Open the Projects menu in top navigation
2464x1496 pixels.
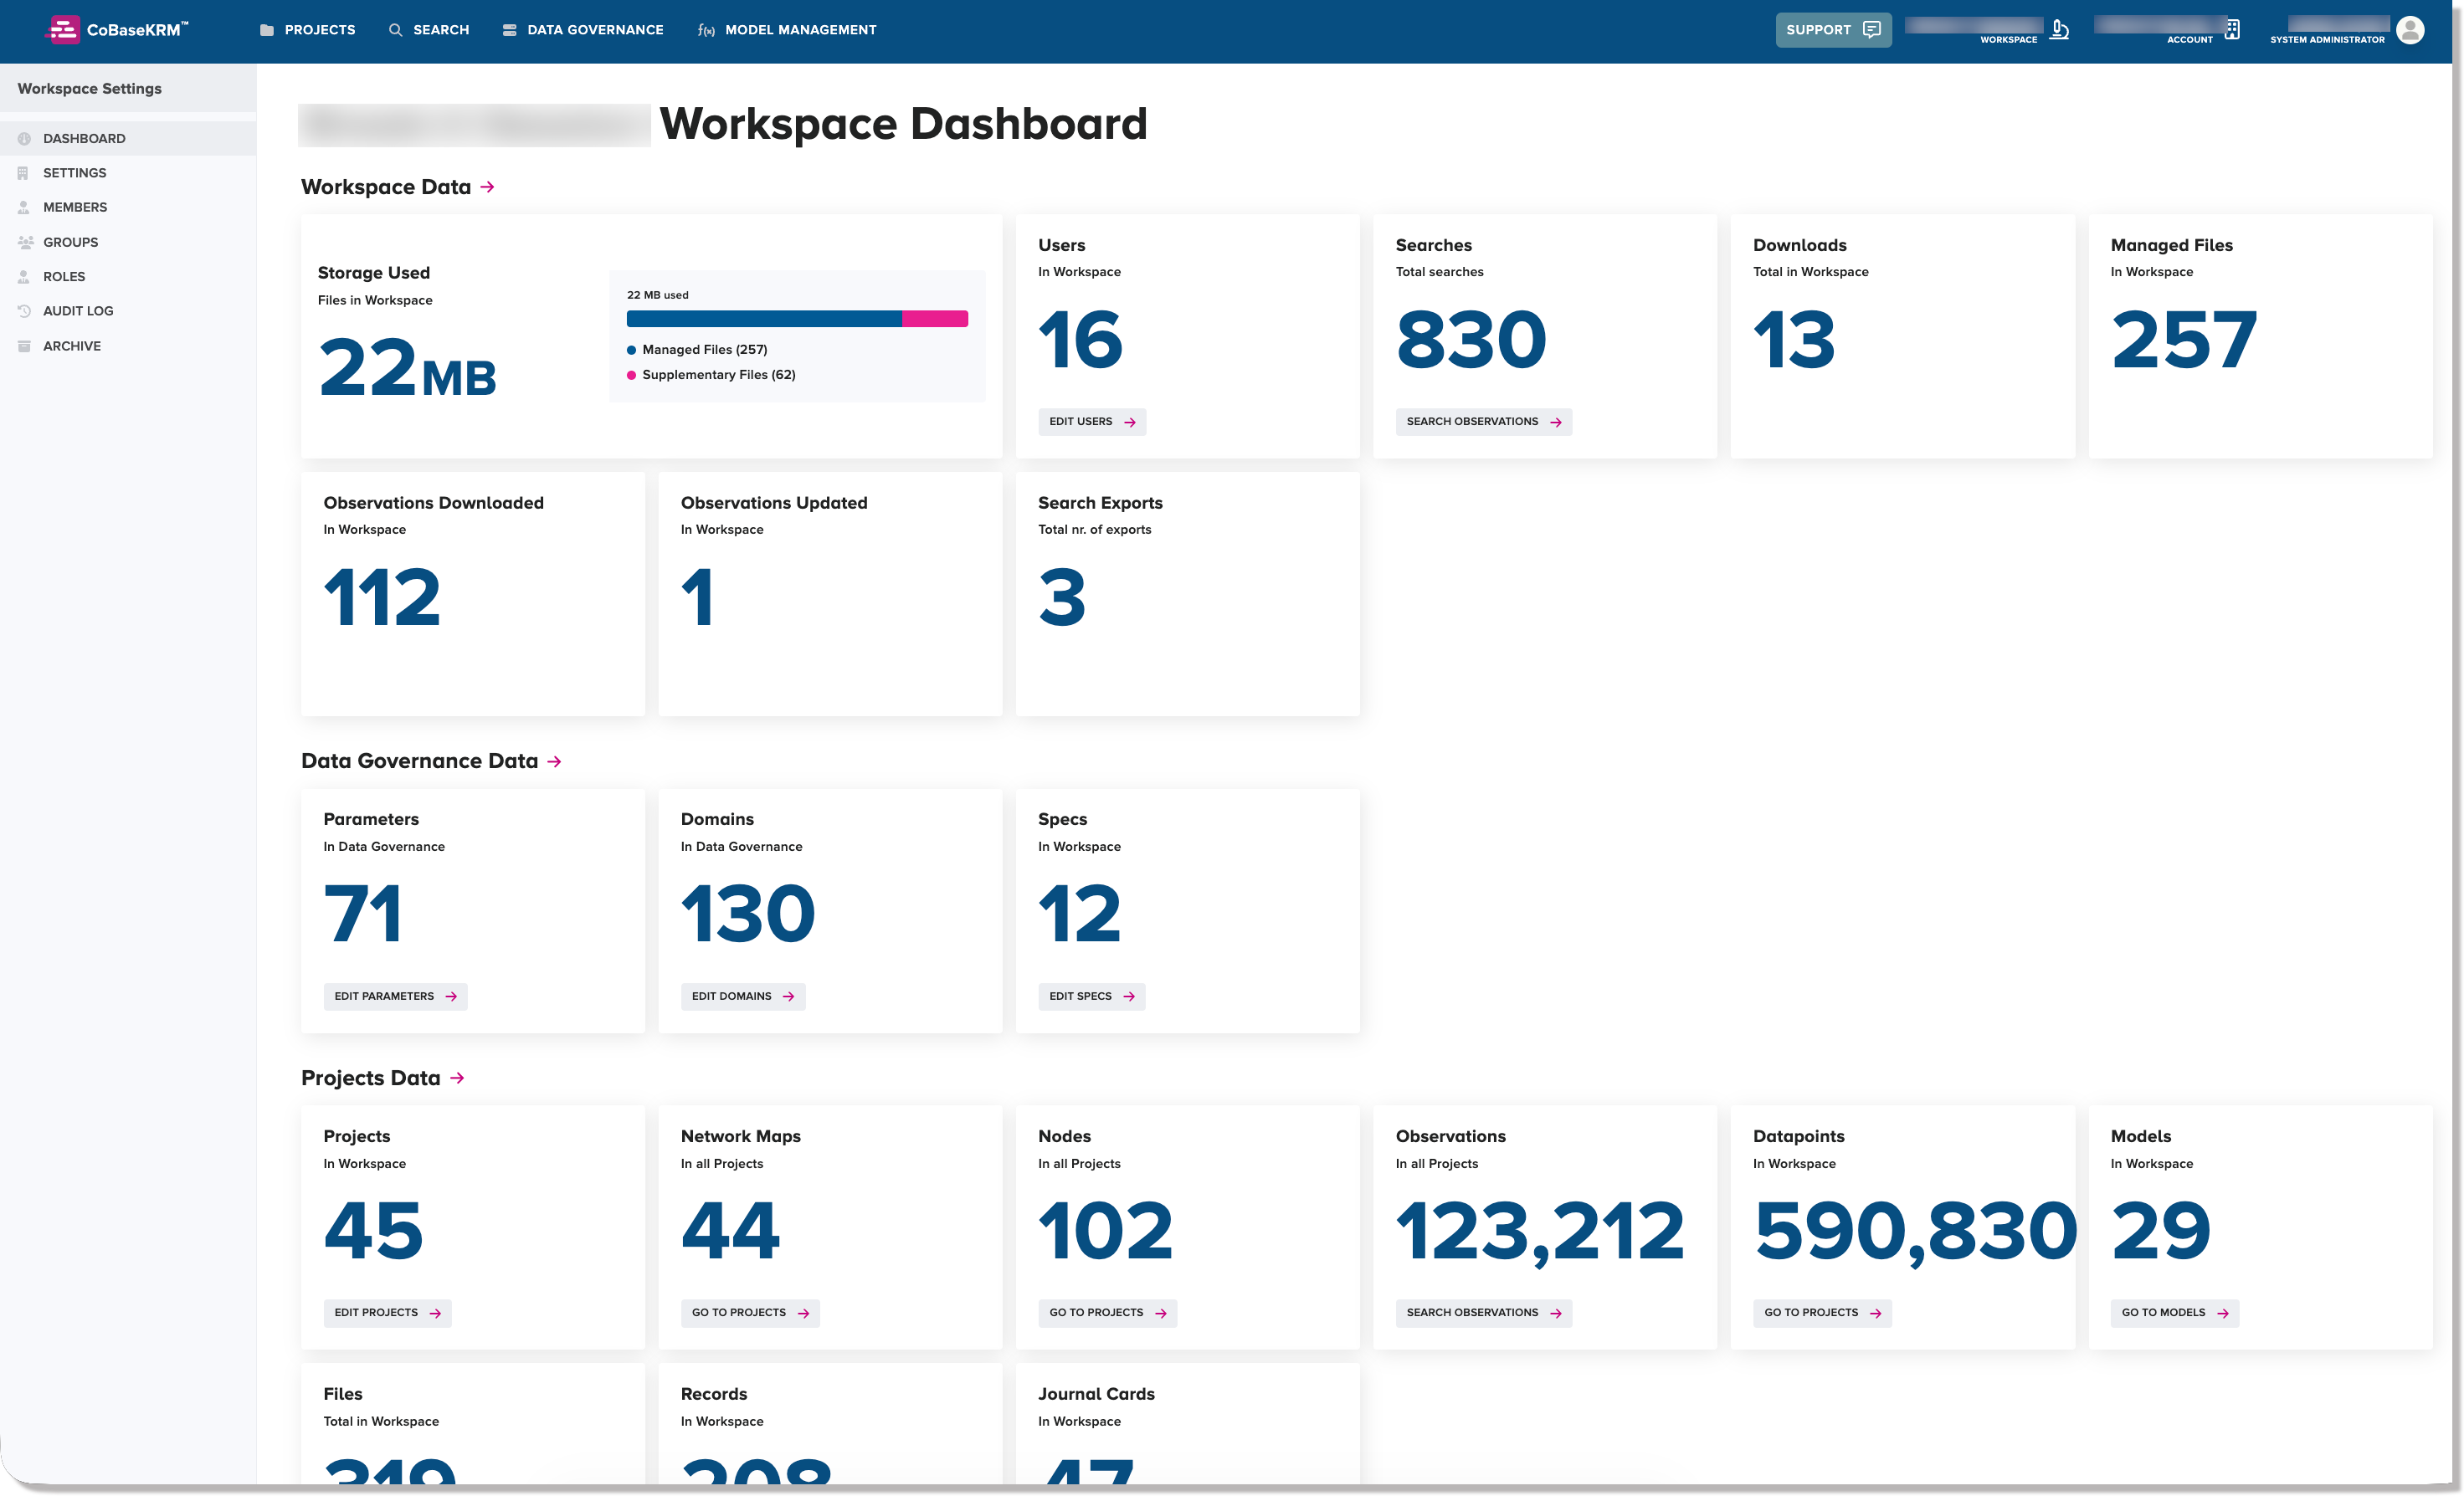[307, 30]
